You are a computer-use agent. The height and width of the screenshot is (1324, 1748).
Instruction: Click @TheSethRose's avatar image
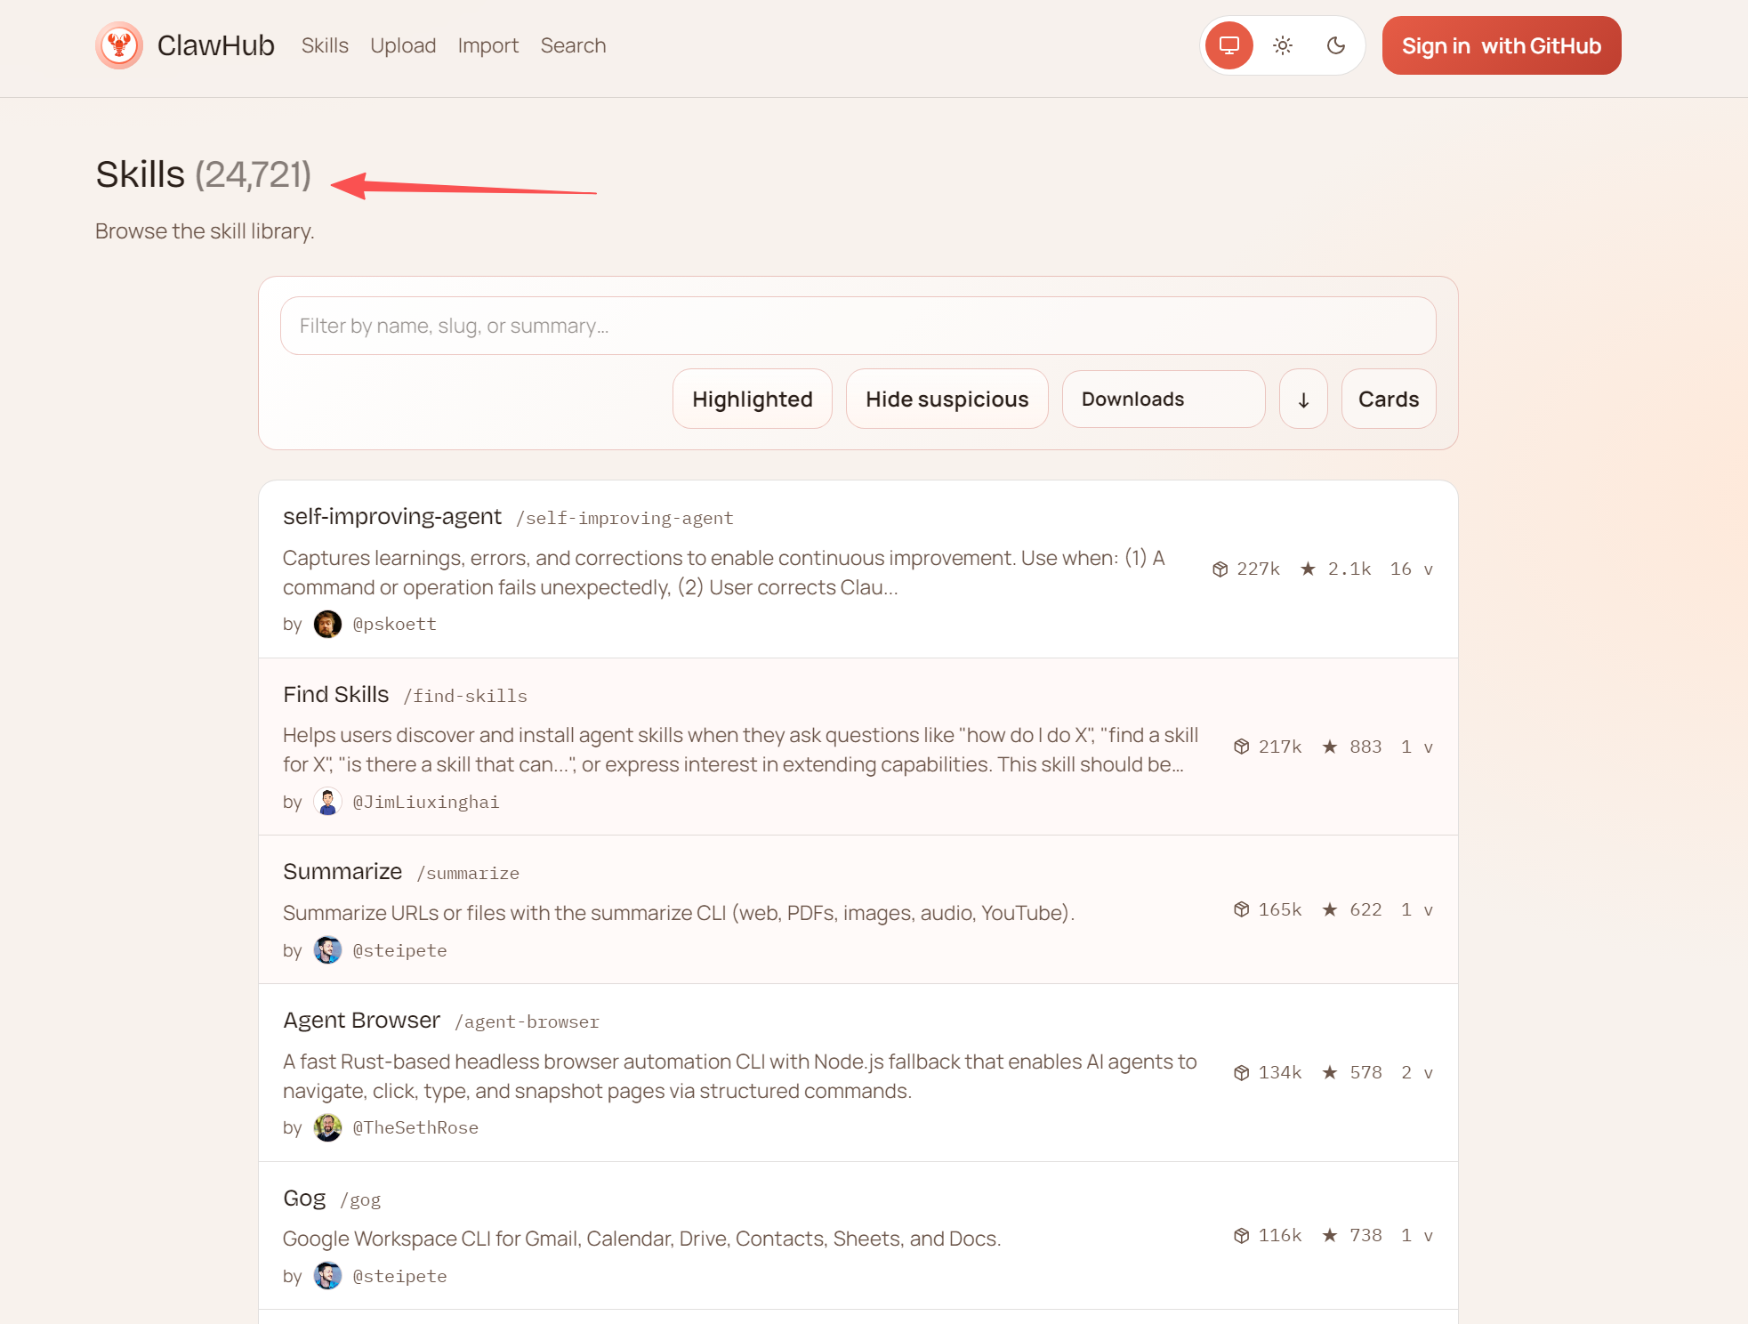[327, 1127]
